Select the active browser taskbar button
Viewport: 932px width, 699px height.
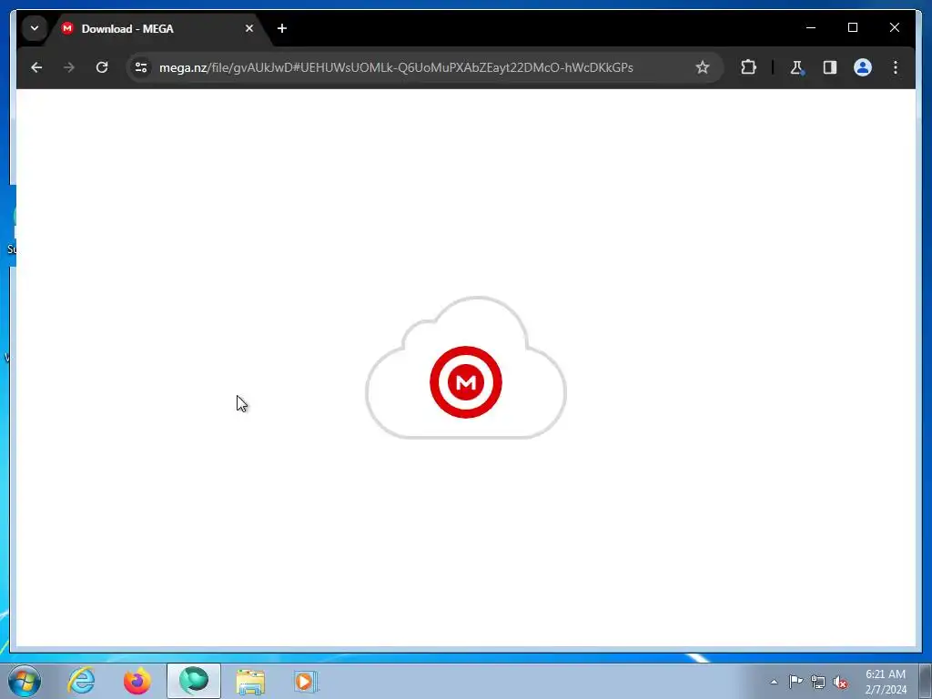(x=194, y=681)
